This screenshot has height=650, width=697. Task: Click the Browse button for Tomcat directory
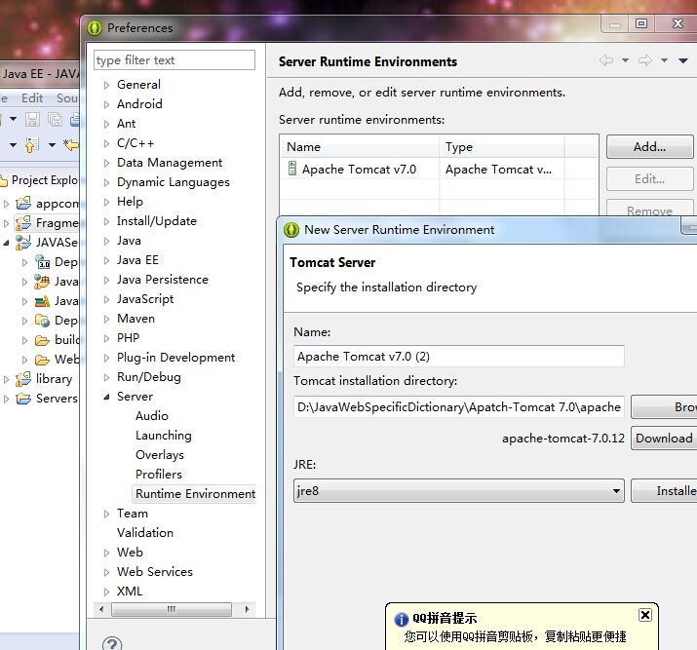pos(664,407)
